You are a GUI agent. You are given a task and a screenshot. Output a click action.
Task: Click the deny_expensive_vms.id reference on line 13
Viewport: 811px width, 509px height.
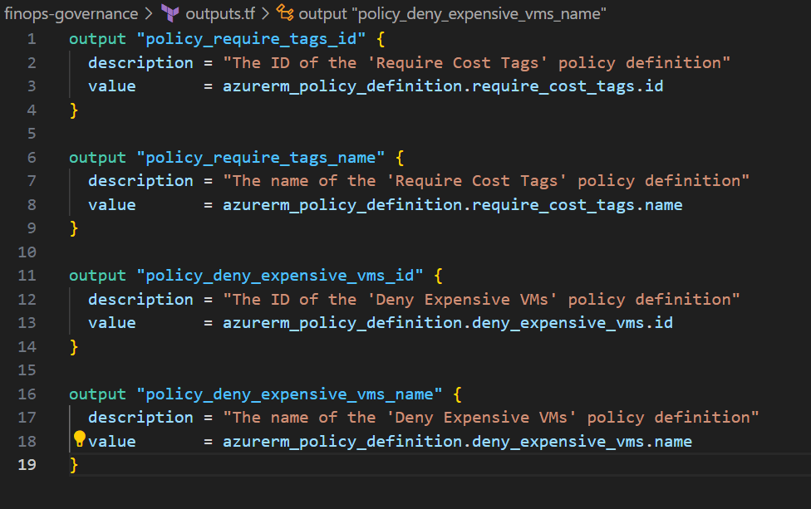tap(573, 323)
